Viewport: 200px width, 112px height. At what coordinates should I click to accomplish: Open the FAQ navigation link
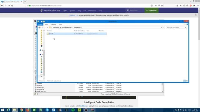(100, 11)
